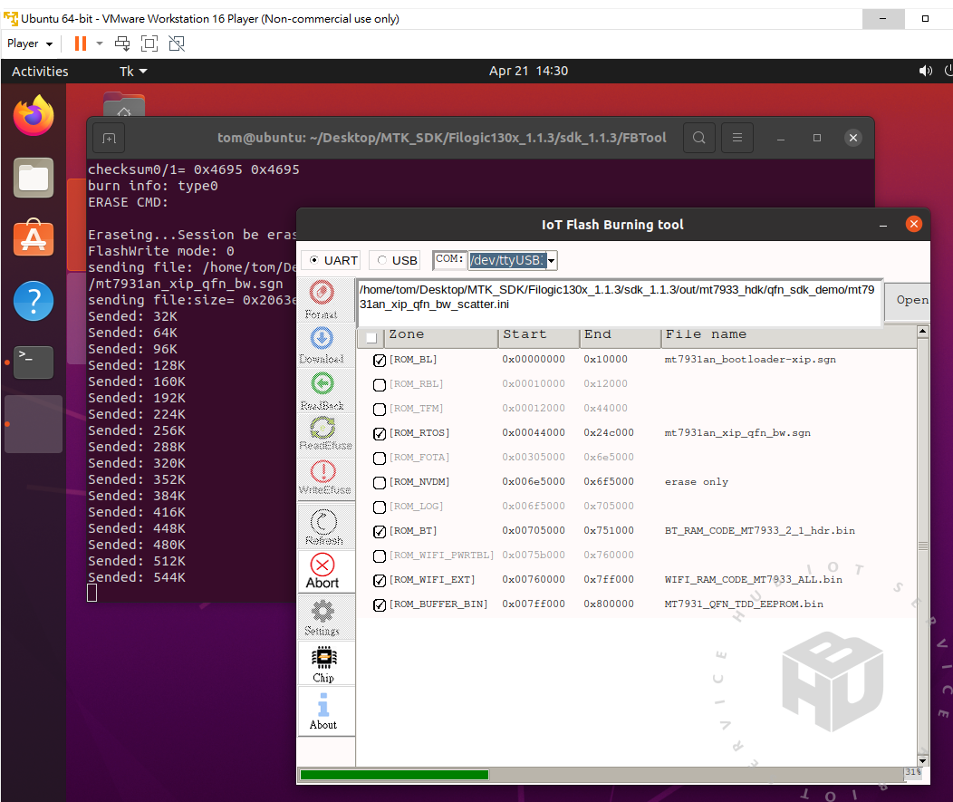The height and width of the screenshot is (802, 953).
Task: Click the terminal search icon
Action: click(699, 138)
